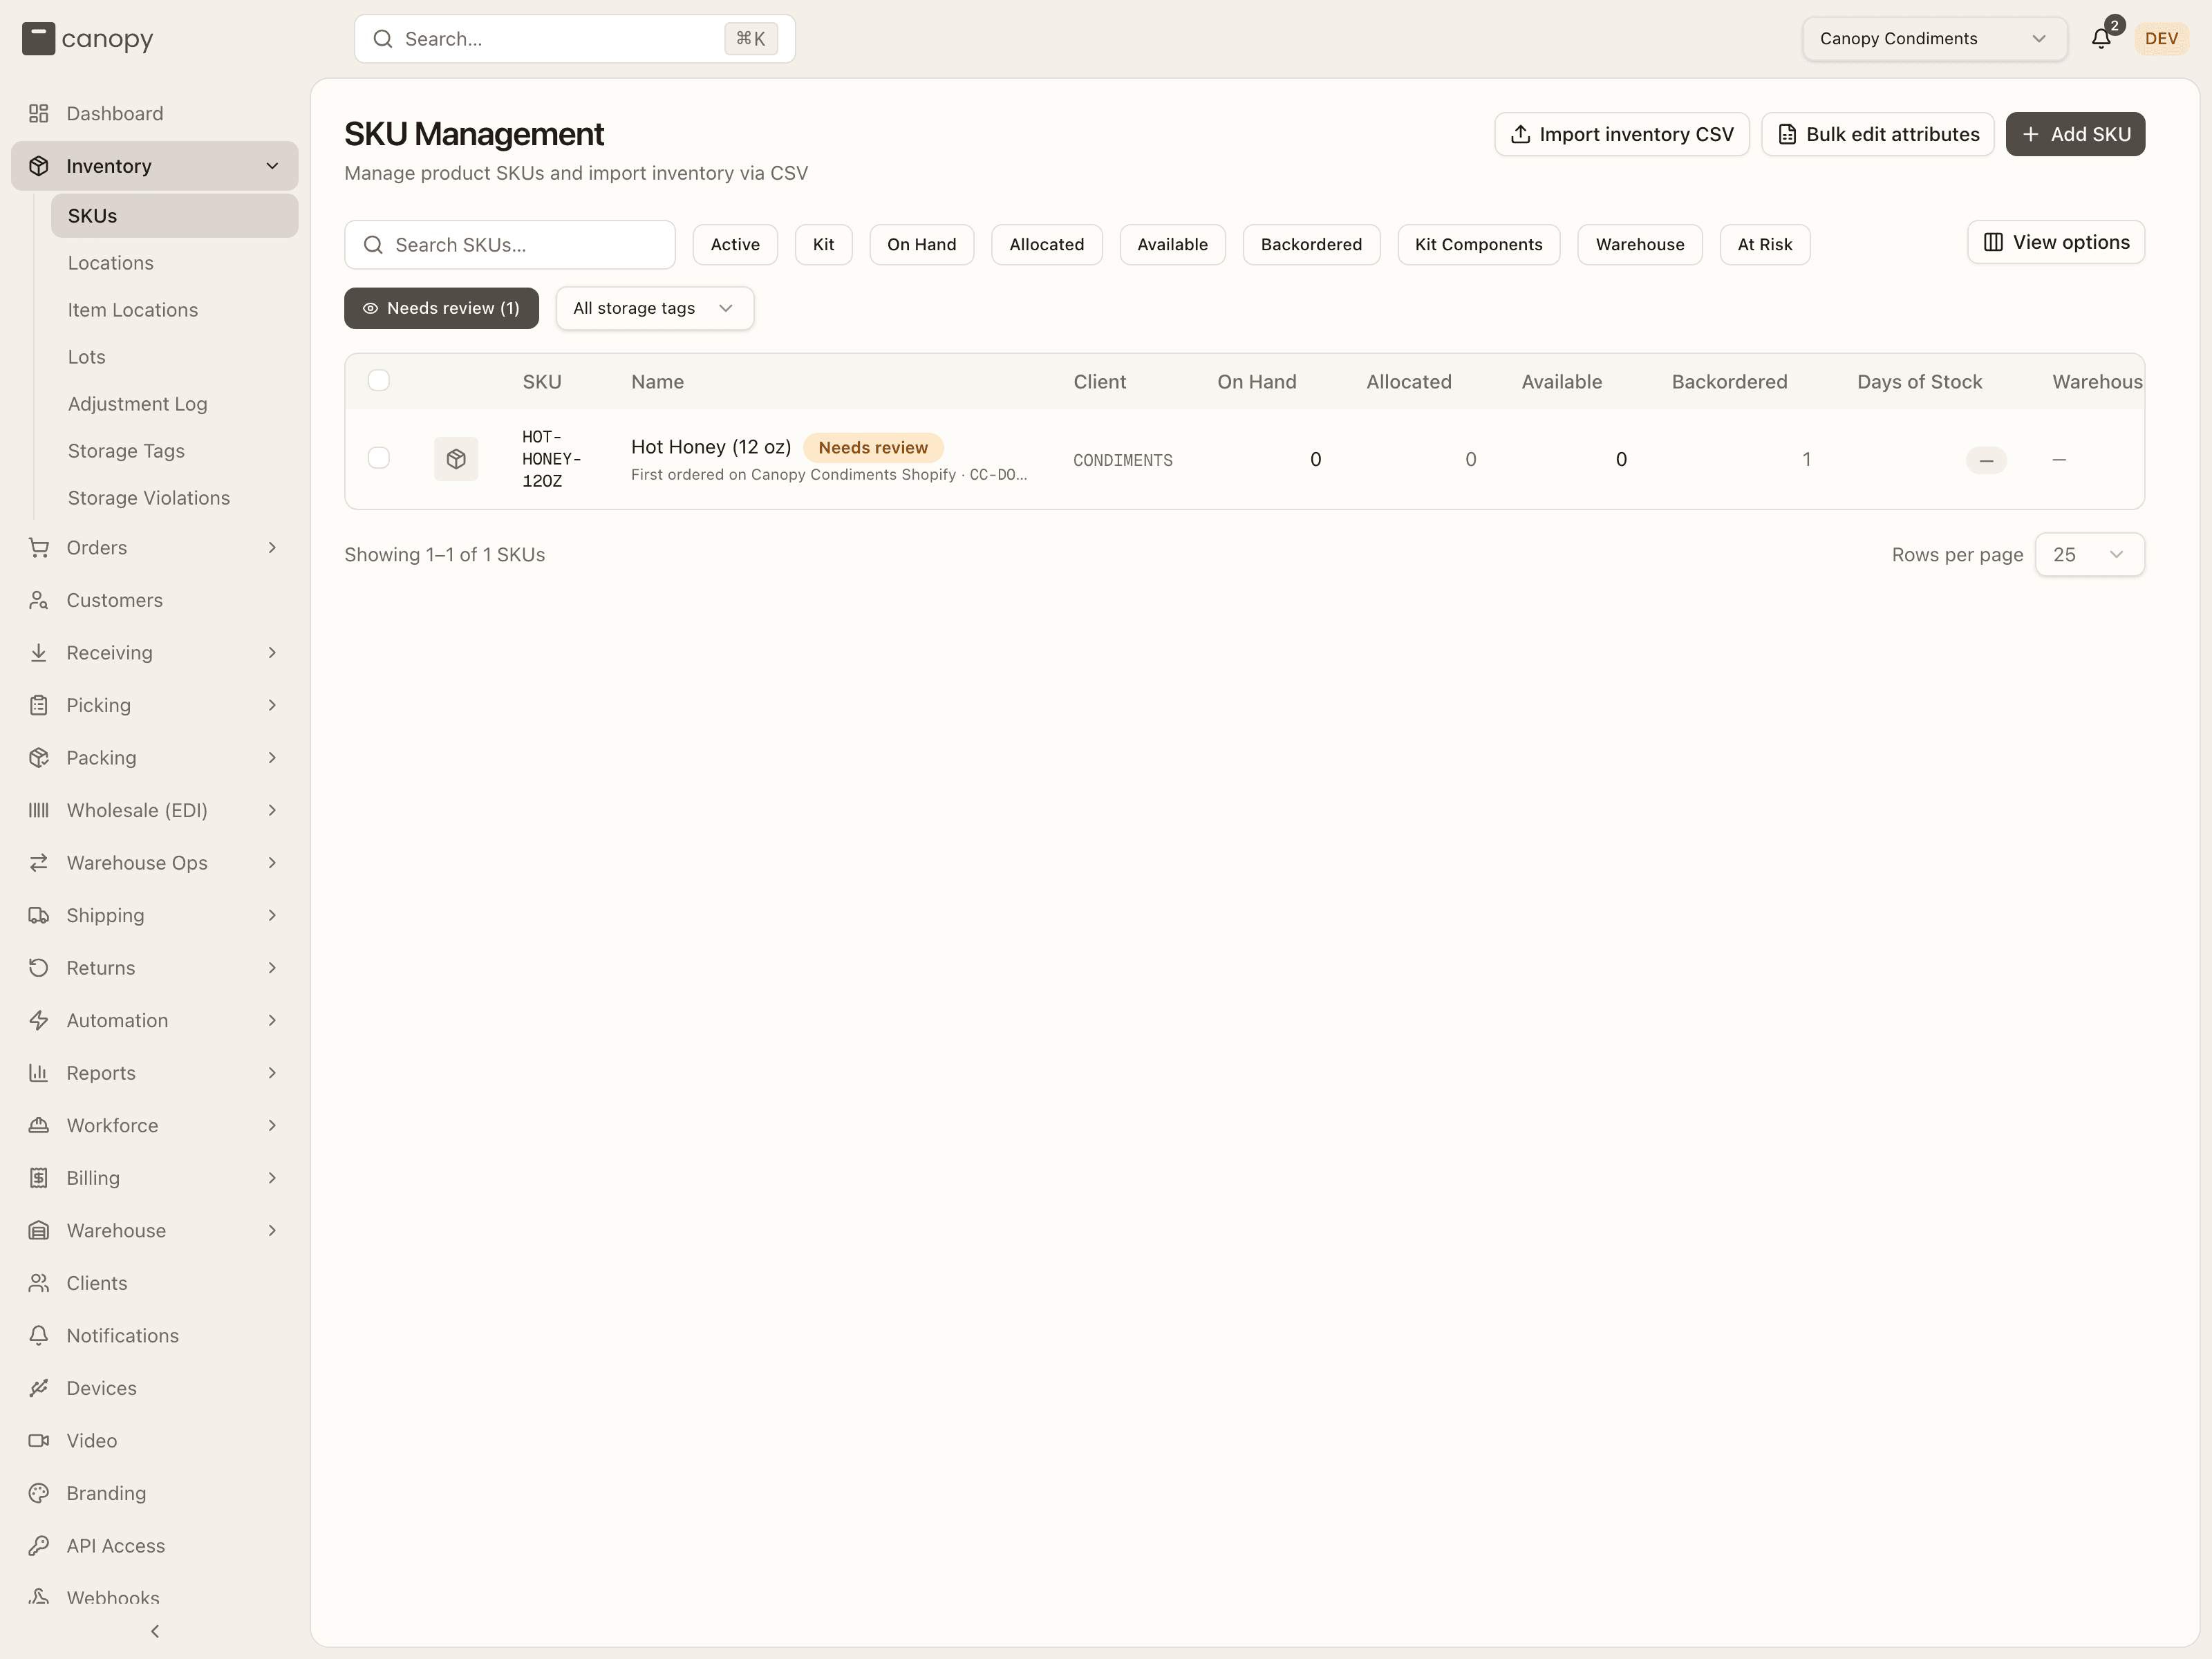Open the notifications bell icon
The width and height of the screenshot is (2212, 1659).
pos(2101,39)
